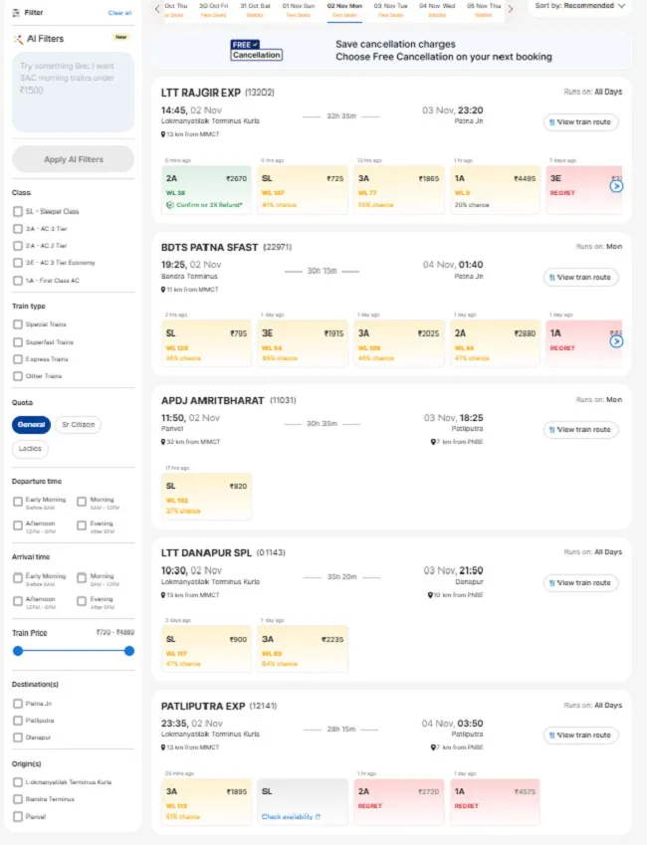The image size is (647, 845).
Task: Select 3E ₹1915 card on BDTS PATNA SFAST
Action: [x=303, y=343]
